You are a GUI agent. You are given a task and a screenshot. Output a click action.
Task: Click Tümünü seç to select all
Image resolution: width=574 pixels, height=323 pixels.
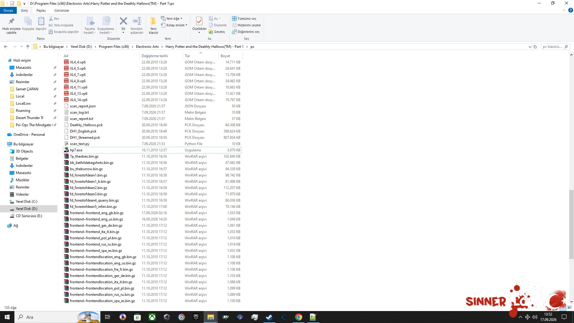pyautogui.click(x=244, y=19)
